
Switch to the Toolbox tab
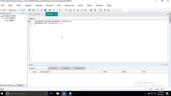click(x=19, y=85)
